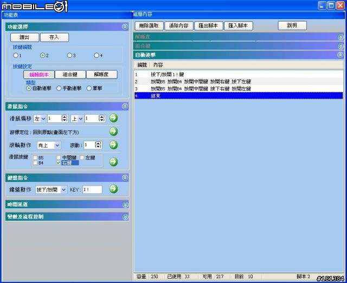The width and height of the screenshot is (347, 283).
Task: Open 說明 help button
Action: pos(292,25)
